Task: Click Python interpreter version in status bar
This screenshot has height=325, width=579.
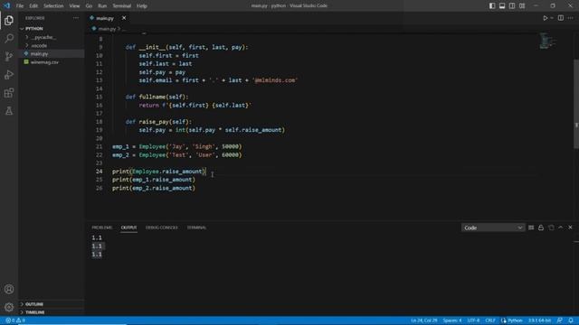Action: click(539, 320)
